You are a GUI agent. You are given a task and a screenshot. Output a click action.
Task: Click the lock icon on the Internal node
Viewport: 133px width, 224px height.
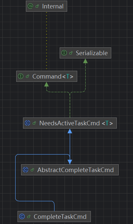click(37, 6)
